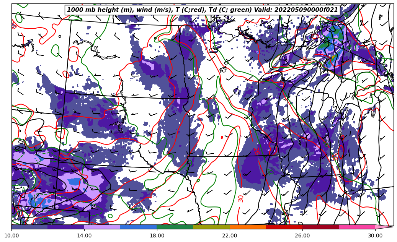Click the 10.00 colorbar tick label
The width and height of the screenshot is (397, 242).
pos(11,236)
